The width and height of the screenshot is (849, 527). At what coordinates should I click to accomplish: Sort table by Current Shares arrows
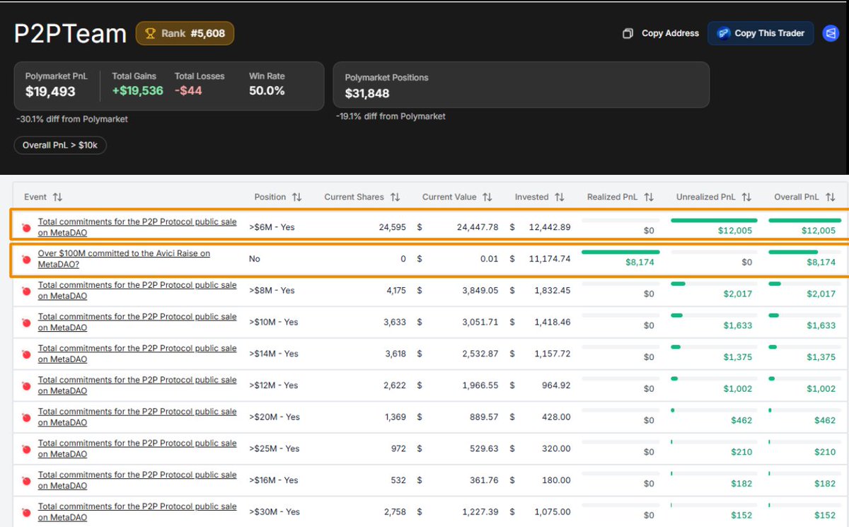click(395, 197)
